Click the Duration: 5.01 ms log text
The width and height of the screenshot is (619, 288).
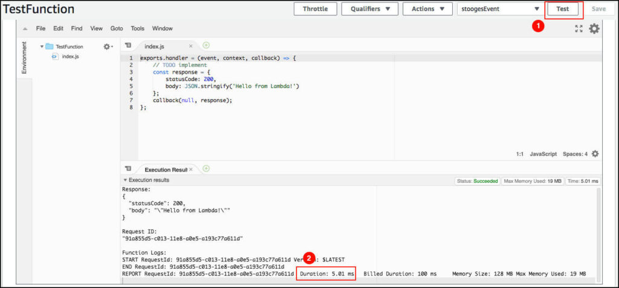click(x=327, y=274)
